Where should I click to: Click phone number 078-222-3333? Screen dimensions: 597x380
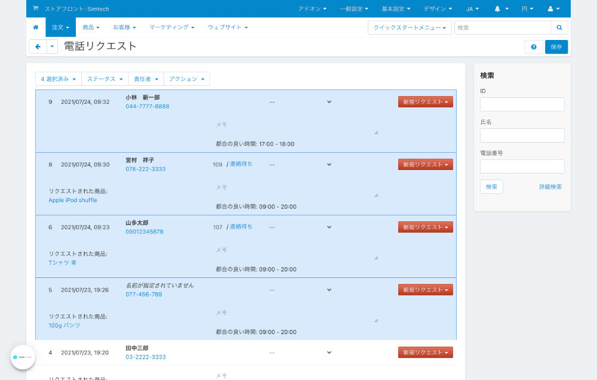pyautogui.click(x=146, y=169)
